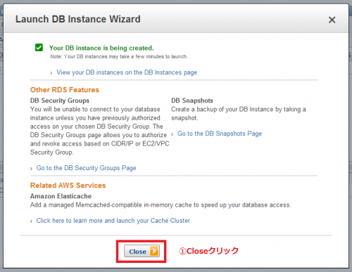This screenshot has width=352, height=272.
Task: Click the Close button
Action: click(x=142, y=251)
